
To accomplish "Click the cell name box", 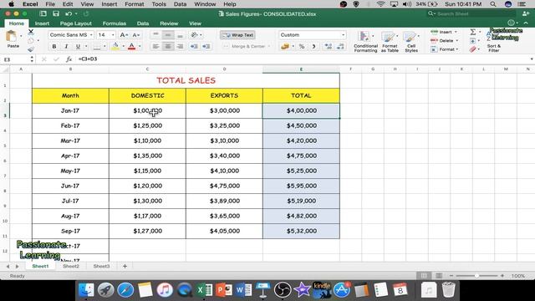I will [15, 59].
